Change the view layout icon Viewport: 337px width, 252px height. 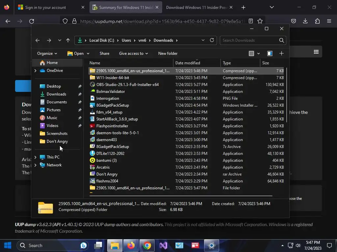251,53
